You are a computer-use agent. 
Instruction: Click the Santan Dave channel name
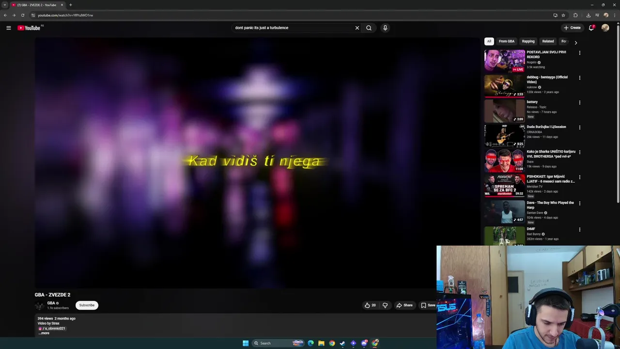point(535,213)
